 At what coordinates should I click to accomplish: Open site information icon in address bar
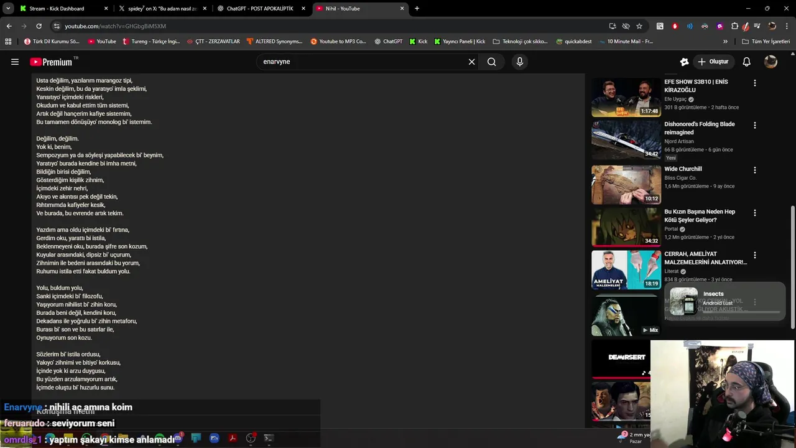pos(57,26)
